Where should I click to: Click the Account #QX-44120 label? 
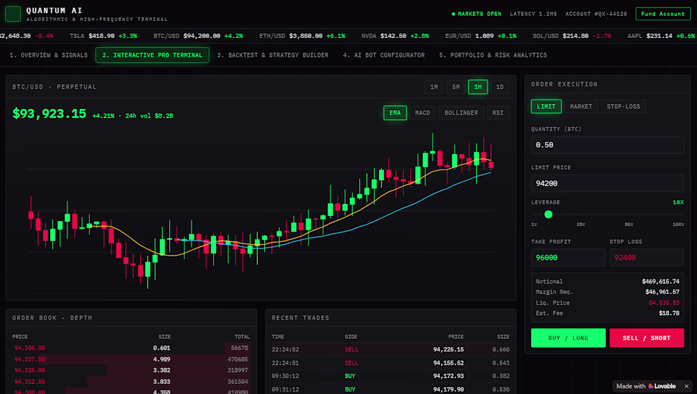pyautogui.click(x=596, y=14)
